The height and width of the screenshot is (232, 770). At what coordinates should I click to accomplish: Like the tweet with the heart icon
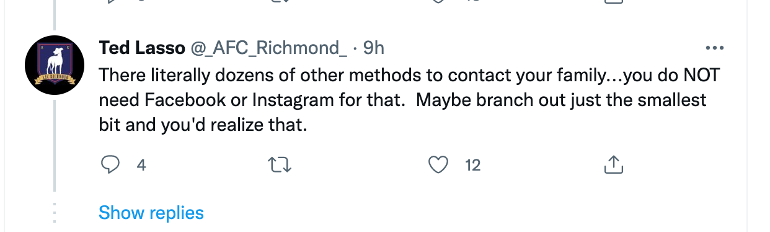[438, 164]
